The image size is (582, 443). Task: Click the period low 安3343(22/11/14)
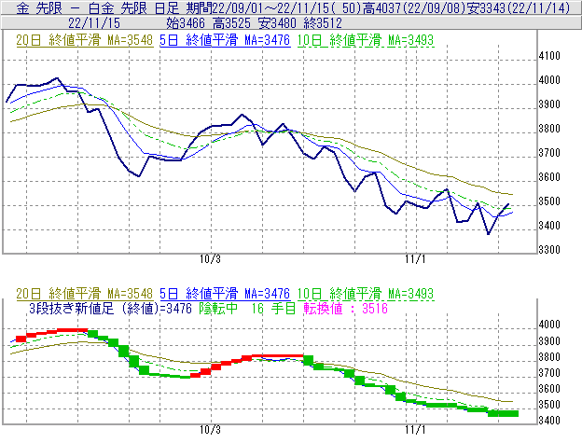tap(519, 7)
